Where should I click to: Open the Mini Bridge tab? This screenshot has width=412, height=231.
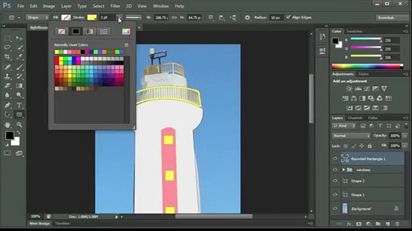click(40, 223)
